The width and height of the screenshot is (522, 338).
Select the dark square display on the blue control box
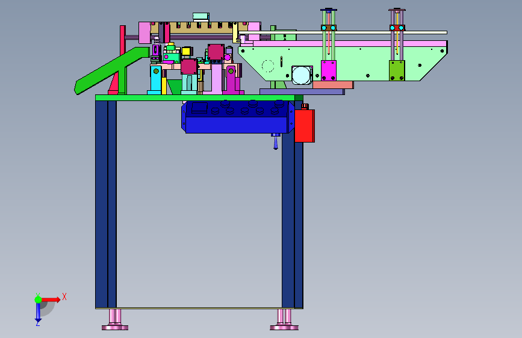(199, 108)
